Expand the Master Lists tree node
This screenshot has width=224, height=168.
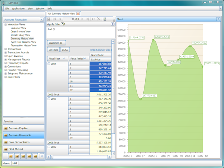[6, 77]
